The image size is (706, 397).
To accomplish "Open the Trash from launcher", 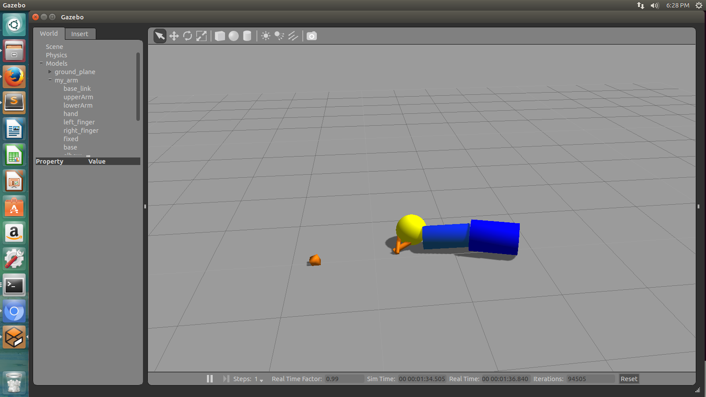I will [x=14, y=382].
